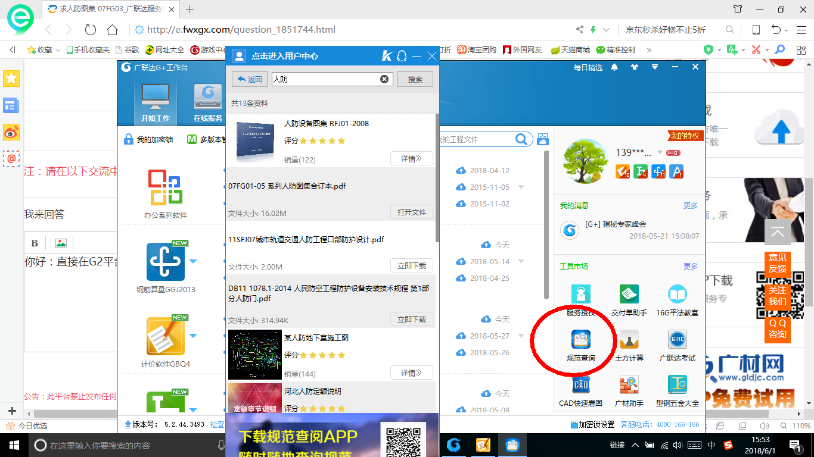Click the popup results list scrollbar

tap(437, 178)
